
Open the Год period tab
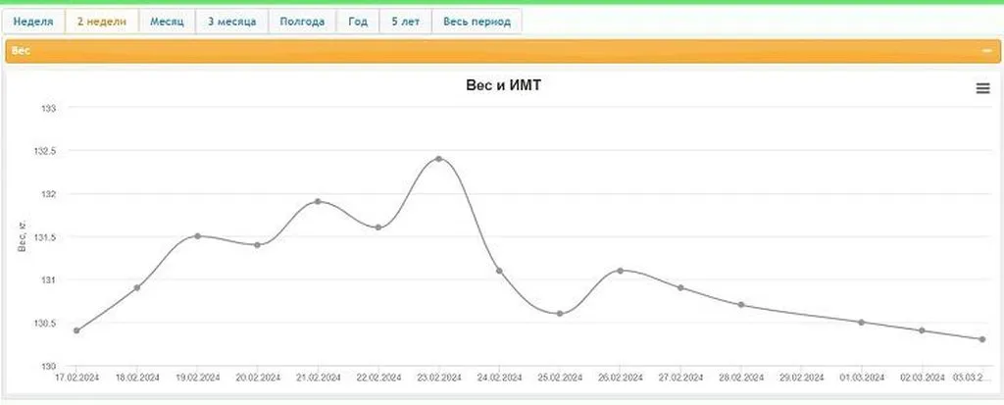coord(358,22)
